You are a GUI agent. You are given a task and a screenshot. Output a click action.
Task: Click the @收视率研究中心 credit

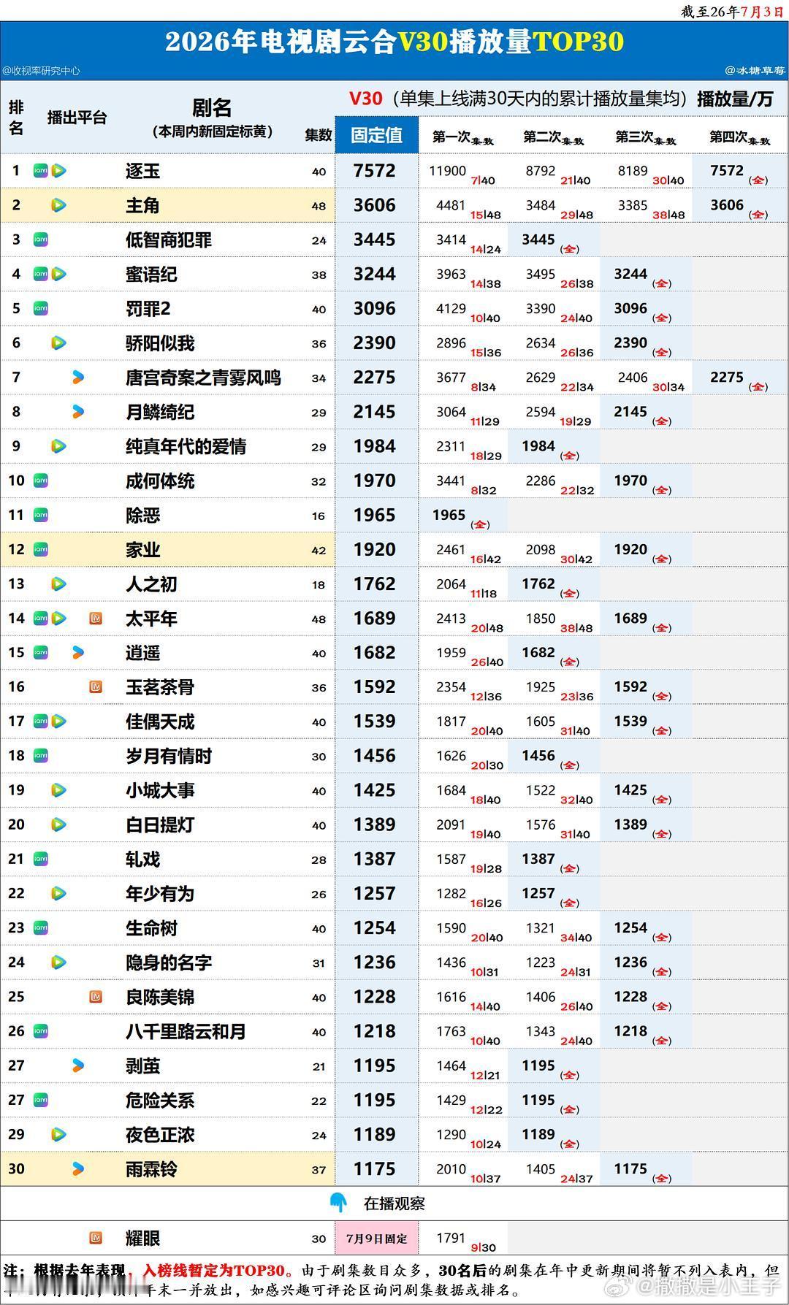(x=41, y=71)
